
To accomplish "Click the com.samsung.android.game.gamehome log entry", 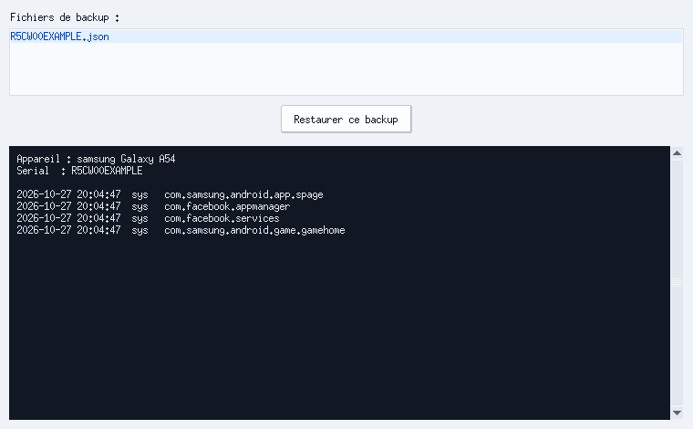I will [181, 230].
